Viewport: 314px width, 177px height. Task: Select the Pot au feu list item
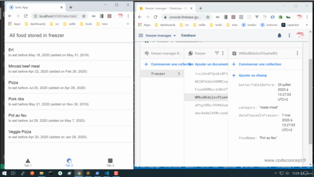click(x=69, y=118)
